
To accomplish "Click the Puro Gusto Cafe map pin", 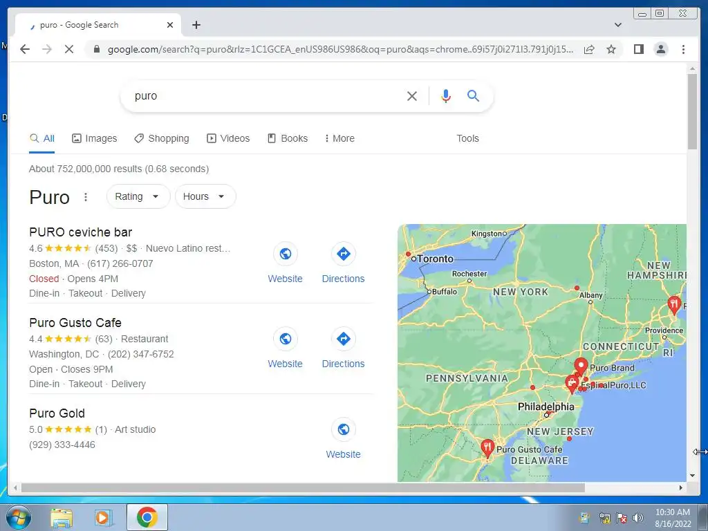I will (487, 447).
